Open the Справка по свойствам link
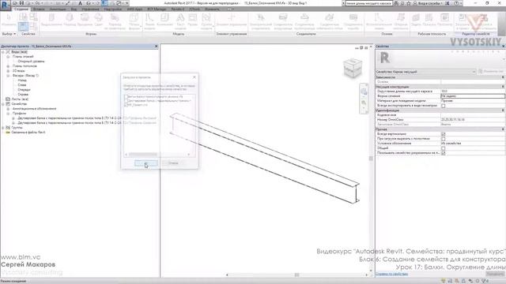This screenshot has width=506, height=284. [392, 274]
